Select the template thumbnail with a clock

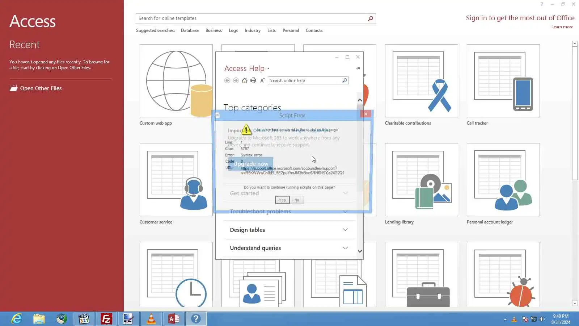pyautogui.click(x=176, y=274)
